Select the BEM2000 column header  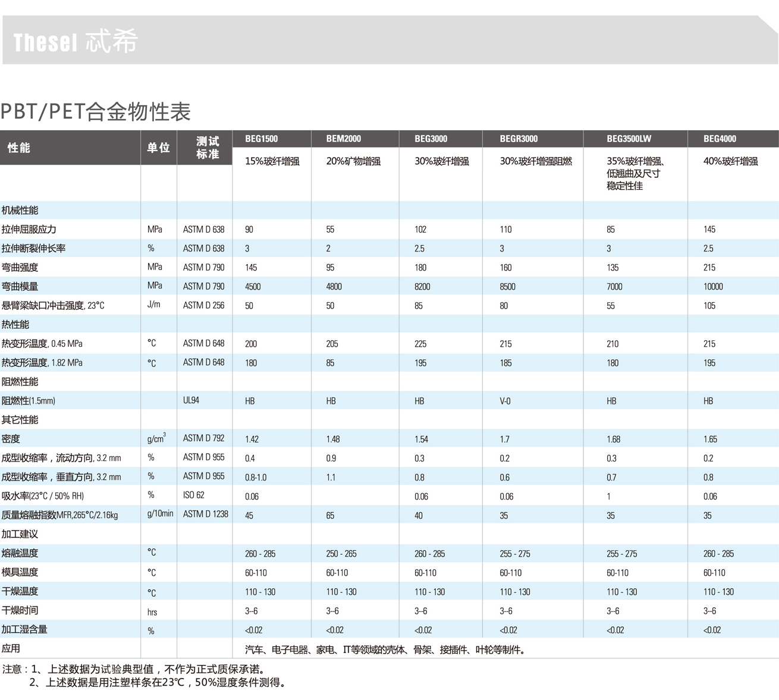click(x=343, y=139)
